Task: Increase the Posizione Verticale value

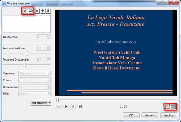Action: [x=49, y=47]
